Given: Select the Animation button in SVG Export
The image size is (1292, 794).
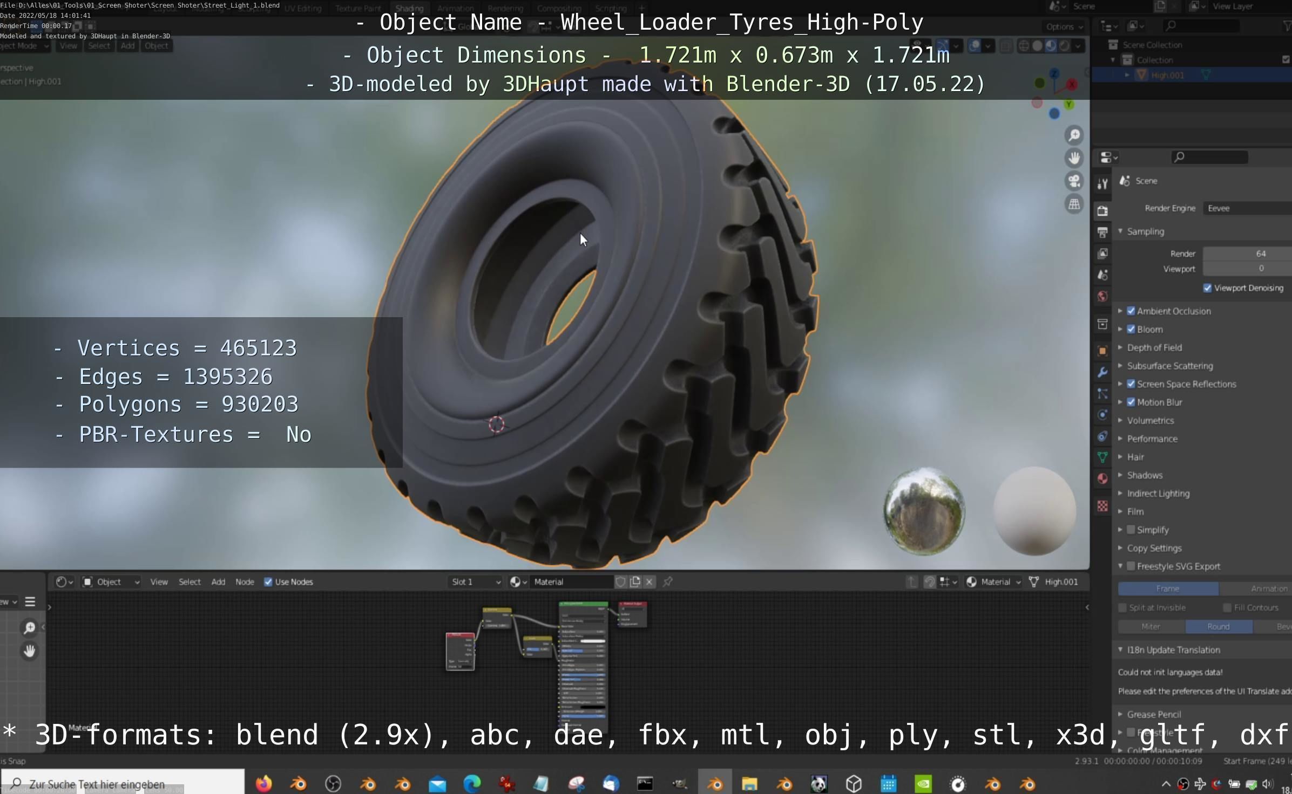Looking at the screenshot, I should coord(1256,588).
